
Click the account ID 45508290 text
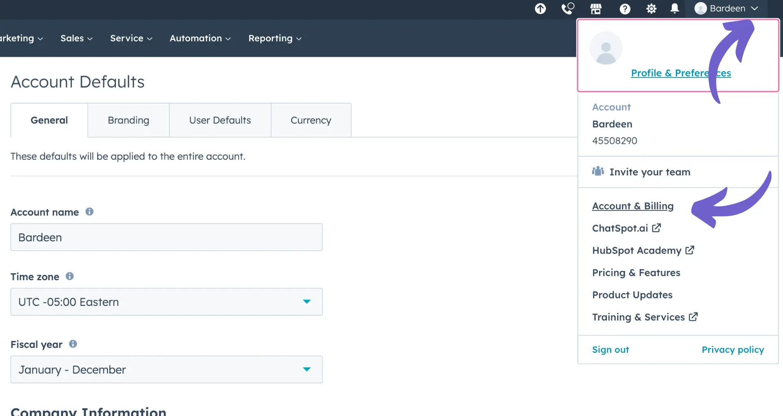point(615,141)
